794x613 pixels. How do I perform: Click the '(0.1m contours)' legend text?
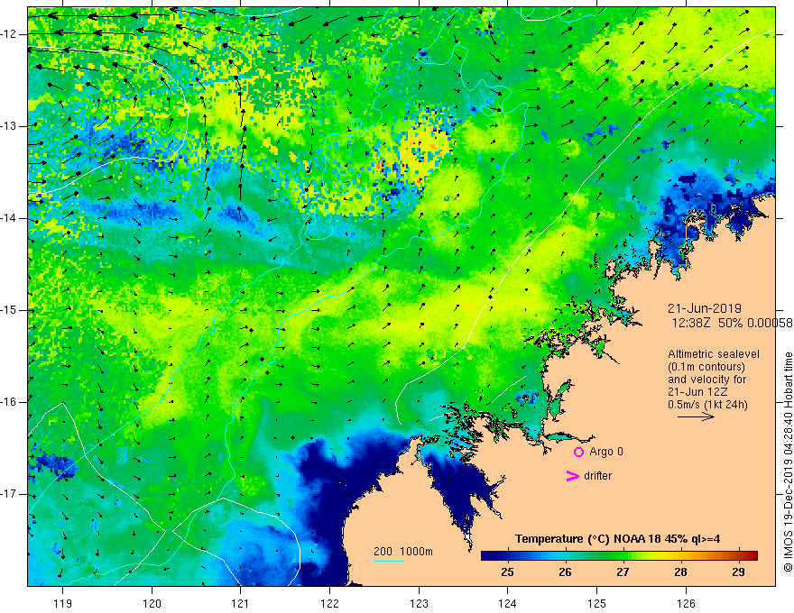click(x=706, y=367)
